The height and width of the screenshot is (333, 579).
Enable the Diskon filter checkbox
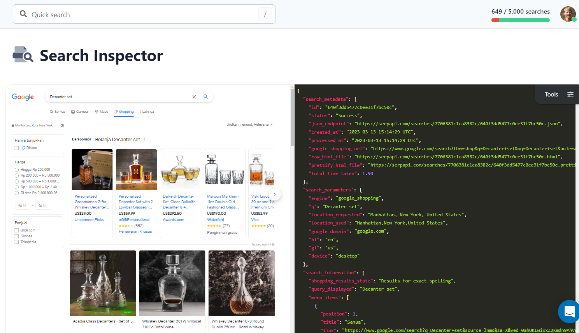click(x=16, y=148)
